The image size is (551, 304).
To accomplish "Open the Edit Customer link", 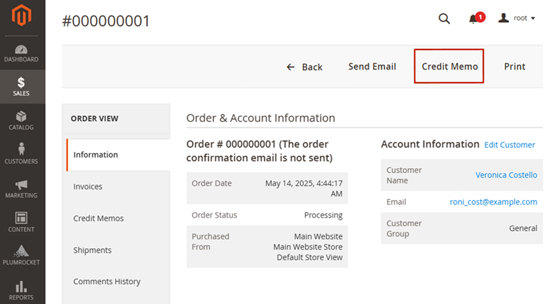I will pyautogui.click(x=509, y=145).
